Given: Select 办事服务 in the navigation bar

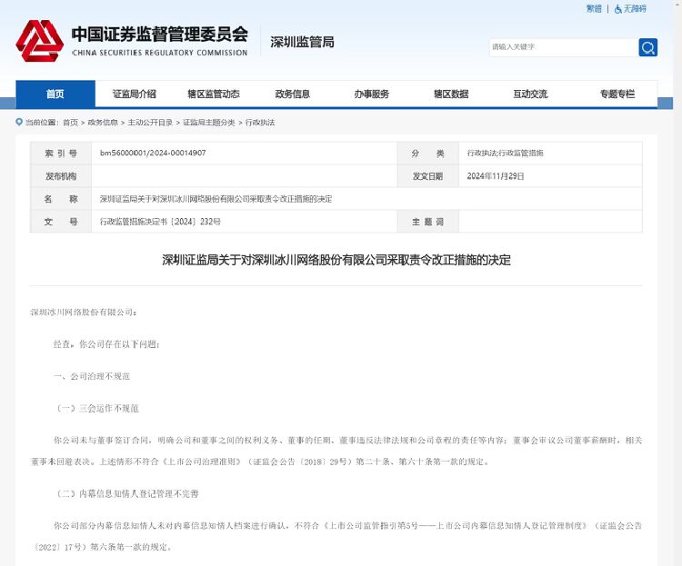Looking at the screenshot, I should (372, 94).
